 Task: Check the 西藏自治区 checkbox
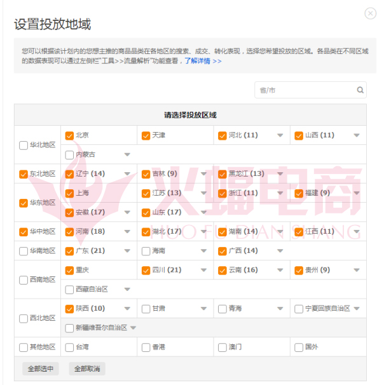pyautogui.click(x=69, y=290)
